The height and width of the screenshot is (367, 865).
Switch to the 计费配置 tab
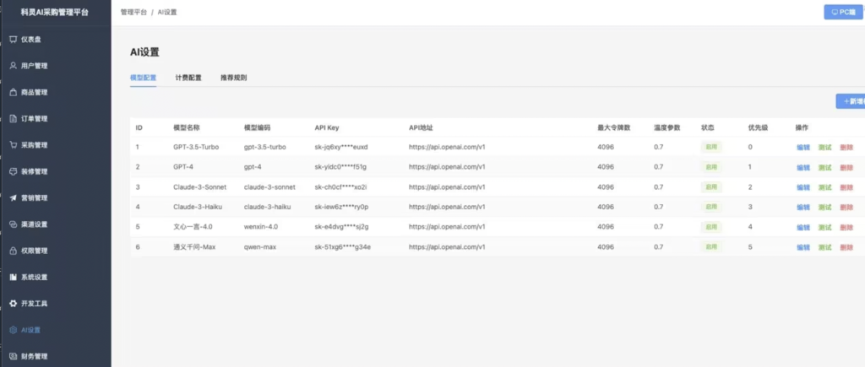pos(188,78)
